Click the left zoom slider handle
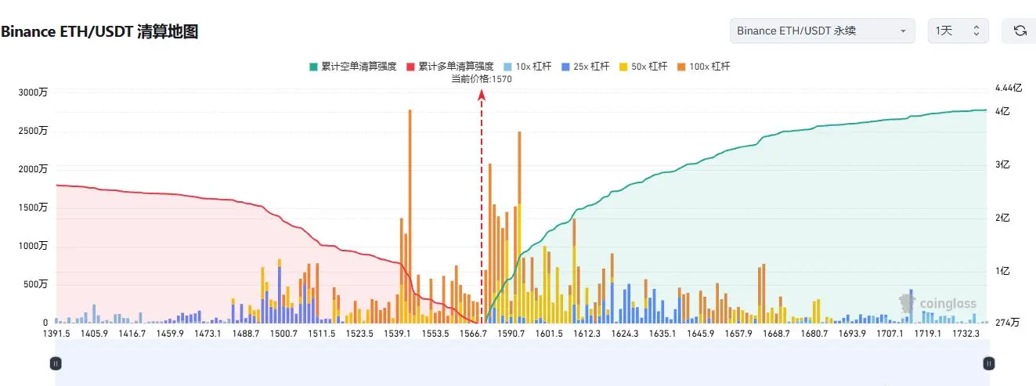The width and height of the screenshot is (1036, 386). coord(56,363)
